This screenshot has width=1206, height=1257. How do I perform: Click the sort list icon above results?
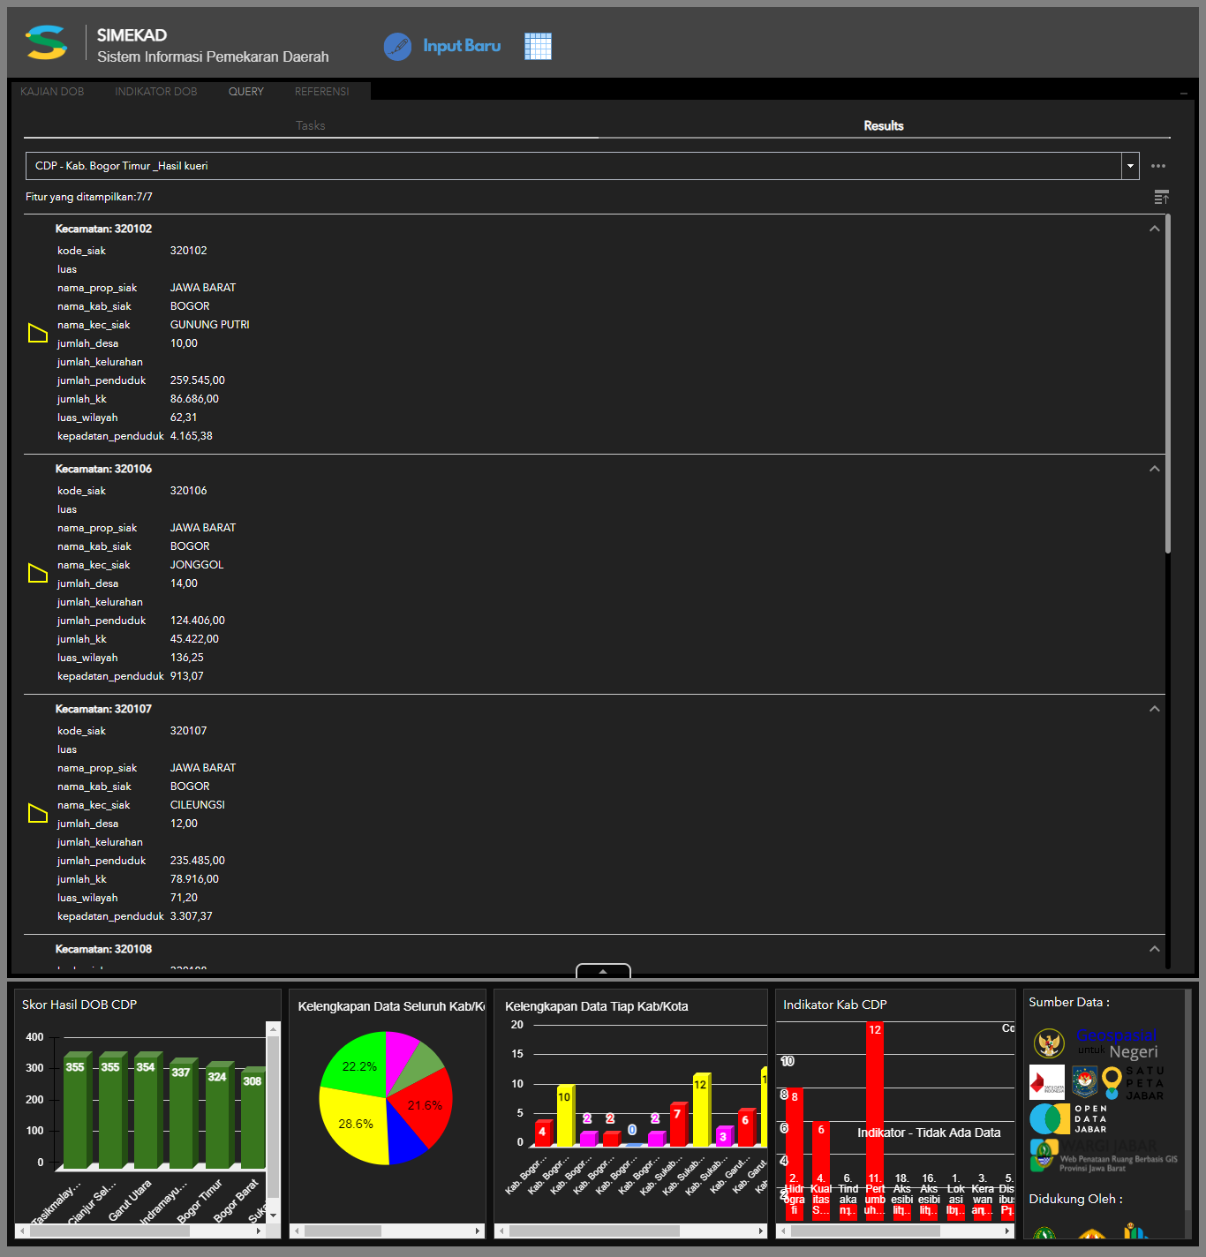[1161, 197]
